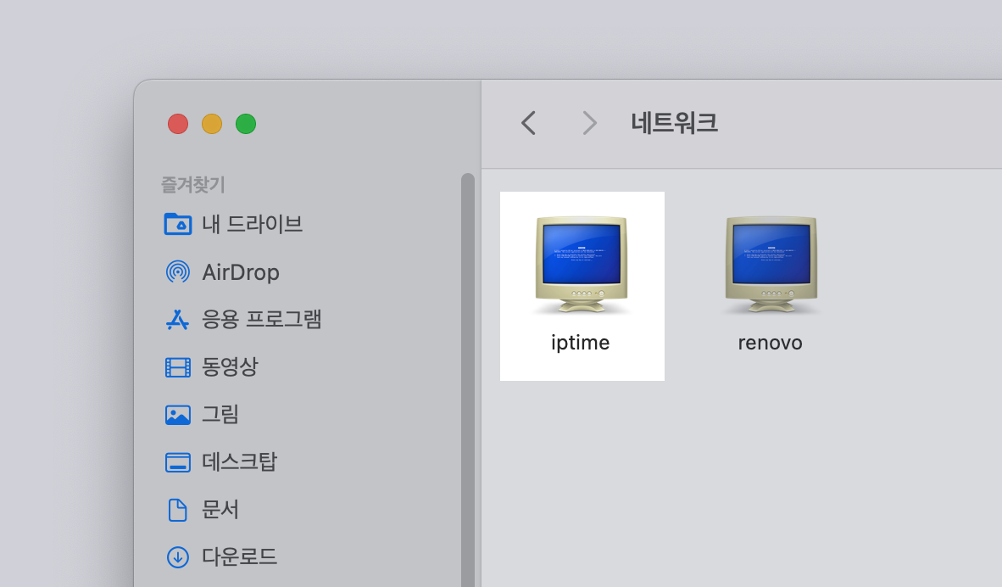Click the 네트워크 window title
This screenshot has width=1002, height=587.
pyautogui.click(x=674, y=123)
